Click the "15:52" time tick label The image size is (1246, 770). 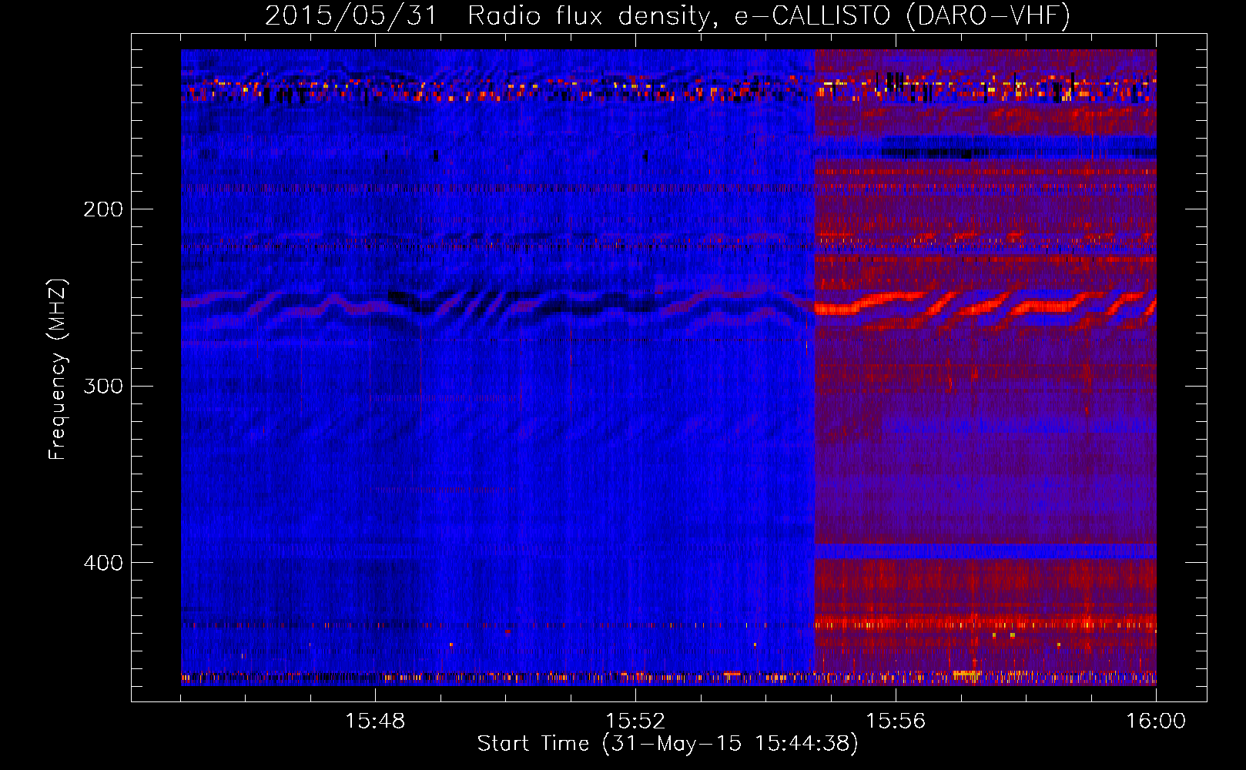[635, 721]
